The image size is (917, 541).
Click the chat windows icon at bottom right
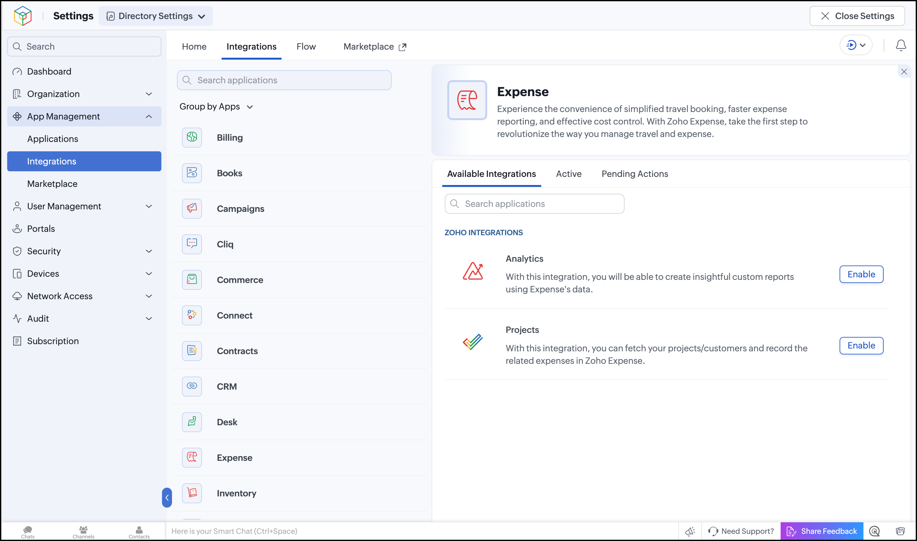(x=900, y=531)
